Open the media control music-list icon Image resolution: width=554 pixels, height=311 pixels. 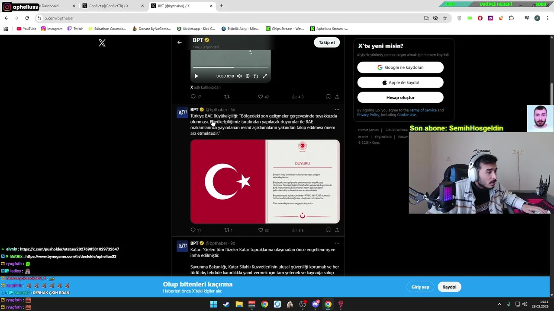click(x=527, y=18)
